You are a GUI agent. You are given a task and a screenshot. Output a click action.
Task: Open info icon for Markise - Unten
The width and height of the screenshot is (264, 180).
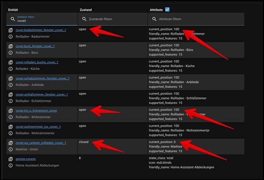(x=11, y=149)
